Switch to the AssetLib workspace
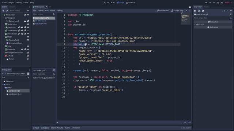The height and width of the screenshot is (131, 234). coord(131,3)
